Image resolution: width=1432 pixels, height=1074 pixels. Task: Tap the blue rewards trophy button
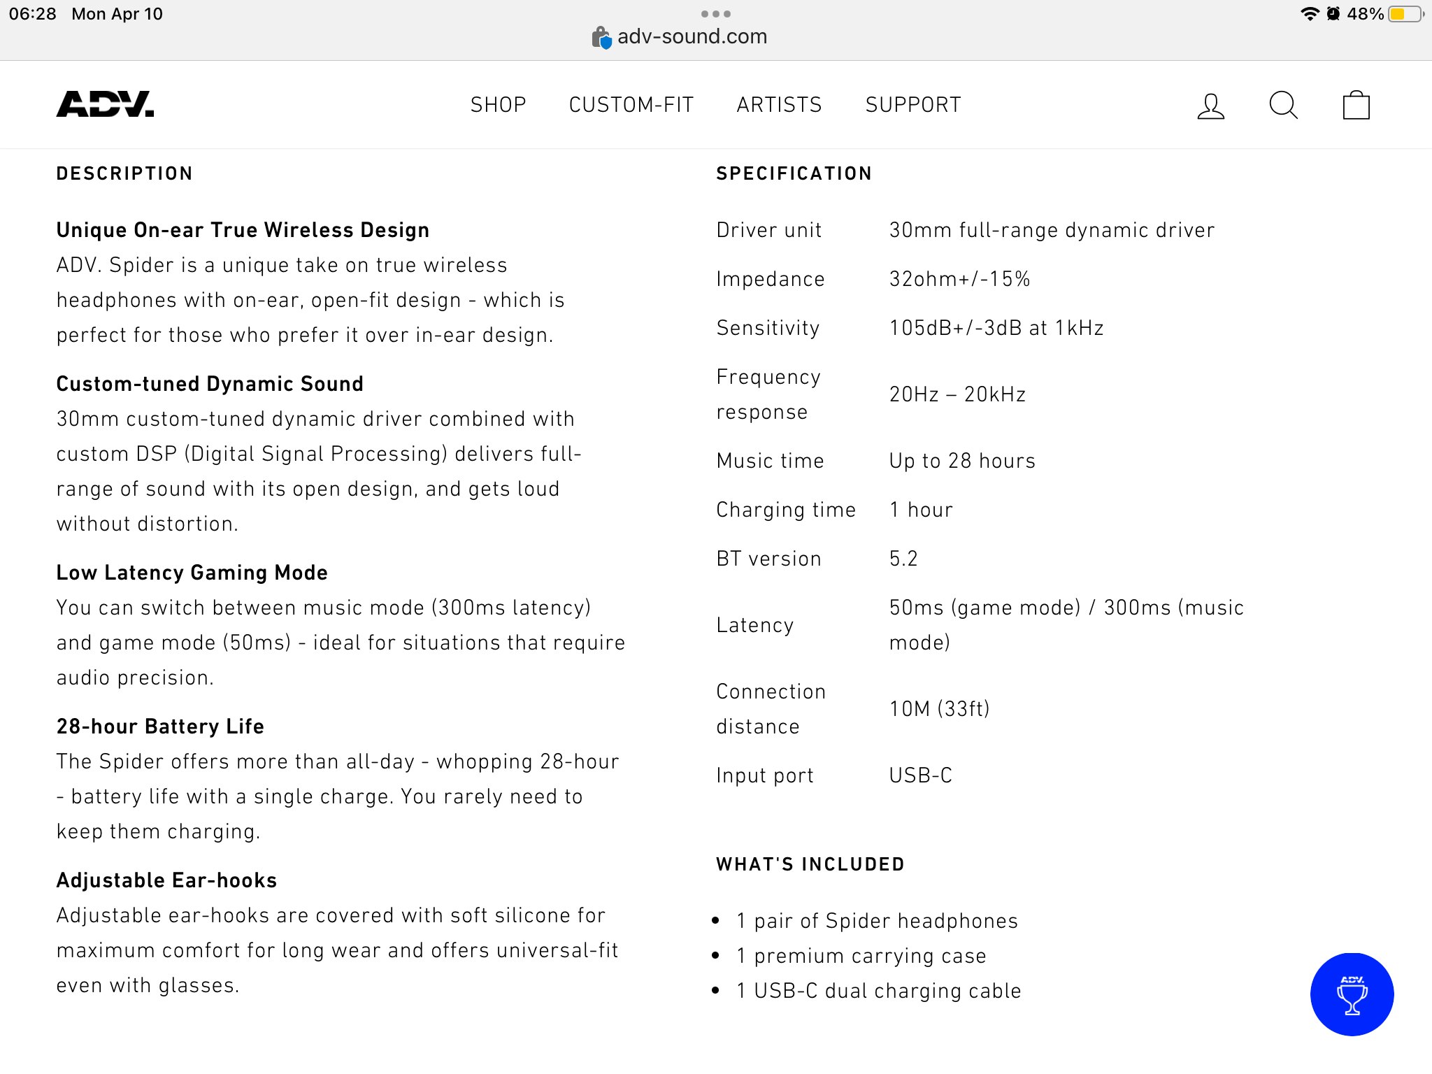tap(1351, 994)
